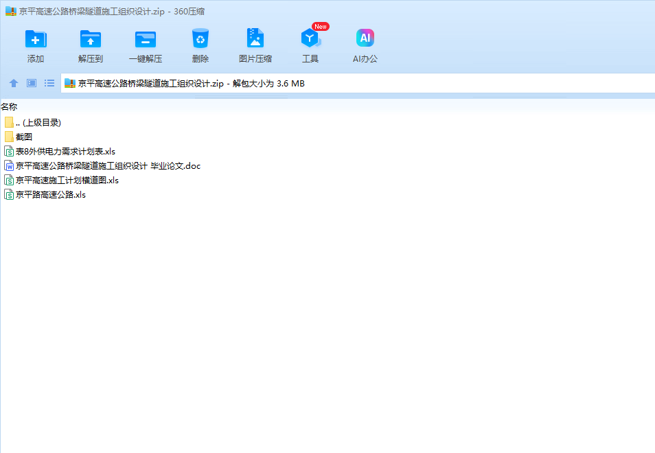Click the 添加 (Add) toolbar icon

coord(36,40)
